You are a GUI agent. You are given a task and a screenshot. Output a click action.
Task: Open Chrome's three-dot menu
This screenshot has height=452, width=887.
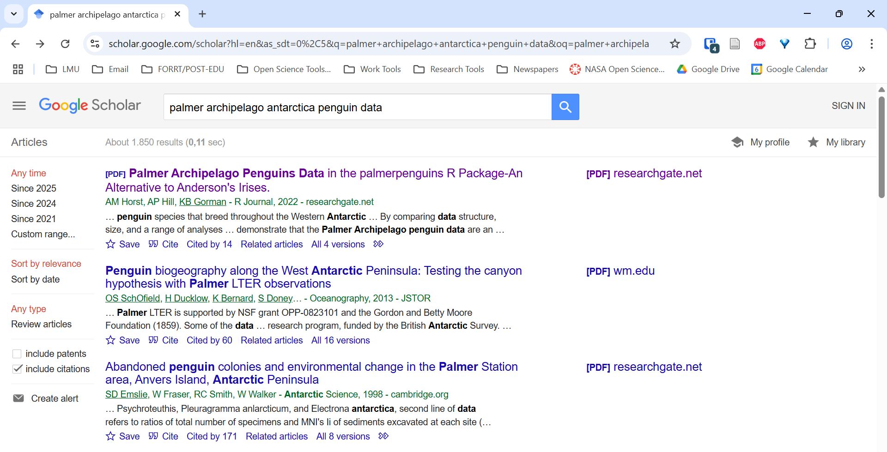(x=871, y=44)
